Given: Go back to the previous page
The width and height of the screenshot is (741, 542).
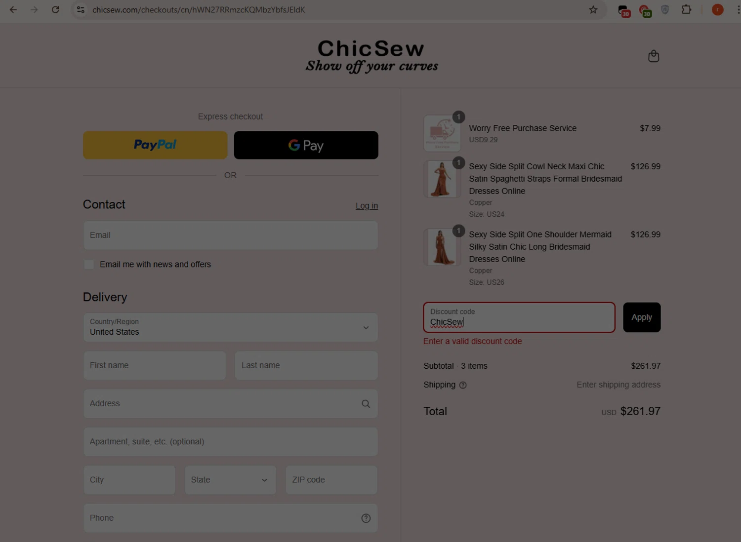Looking at the screenshot, I should click(x=13, y=9).
